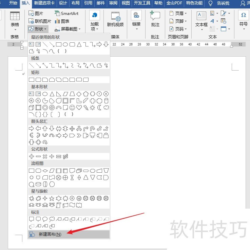Insert an online picture (联机图片)
Image resolution: width=250 pixels, height=250 pixels.
click(40, 21)
